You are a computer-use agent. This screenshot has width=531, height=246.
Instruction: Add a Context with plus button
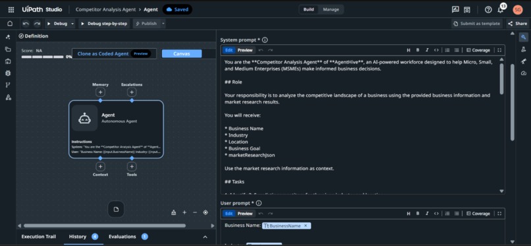(x=100, y=167)
